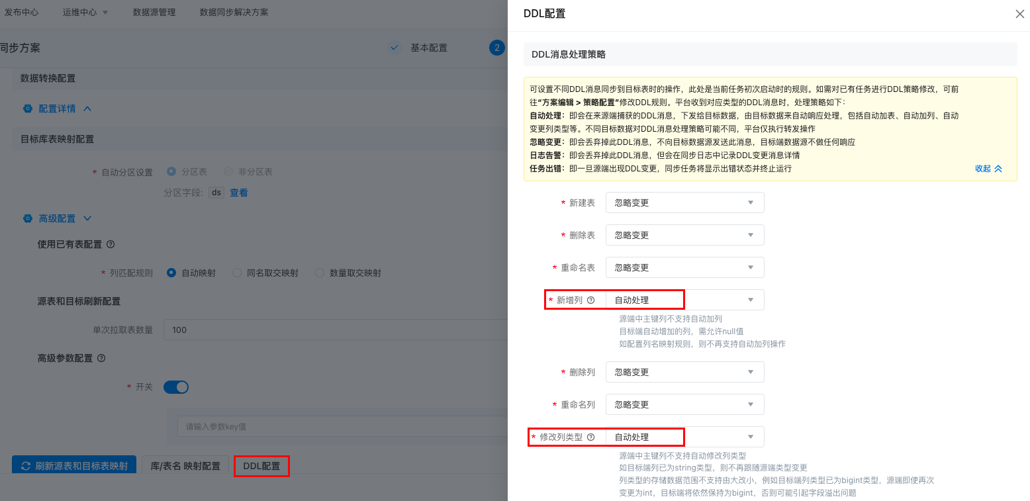Viewport: 1030px width, 501px height.
Task: Click the ds partition field tag
Action: pos(216,193)
